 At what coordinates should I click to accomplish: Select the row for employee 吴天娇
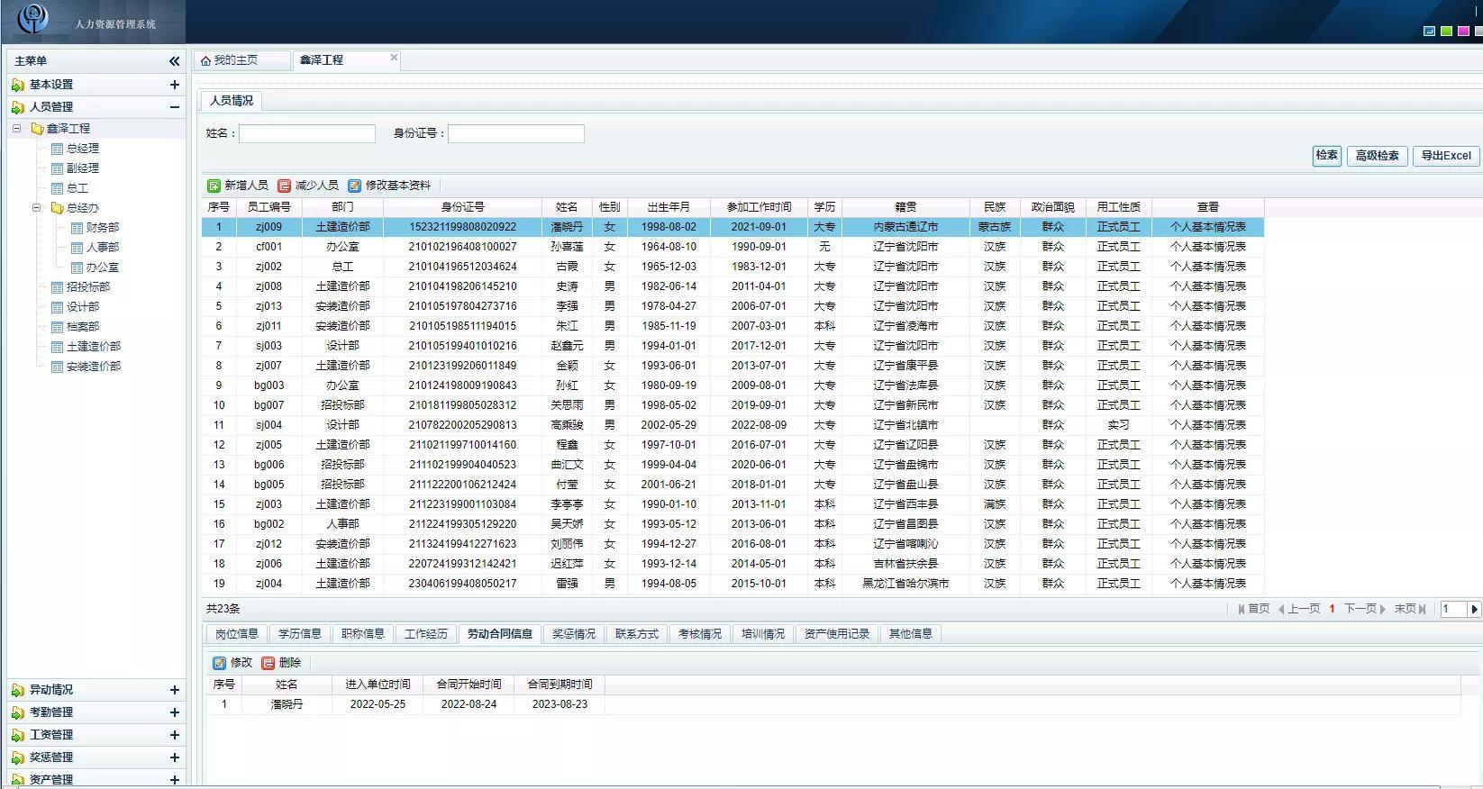pos(733,524)
